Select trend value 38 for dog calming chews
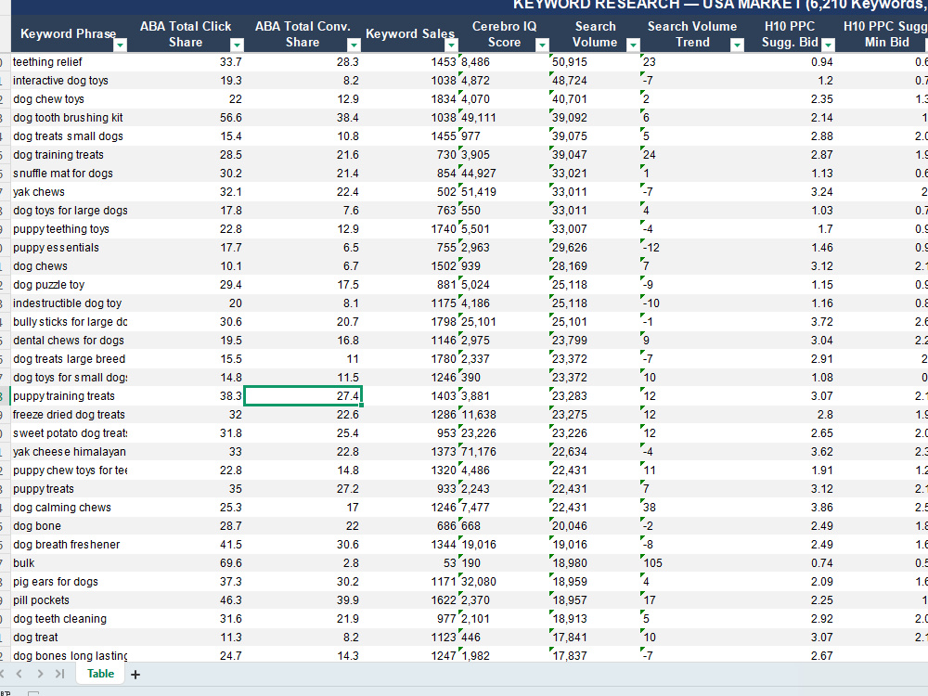Screen dimensions: 928x696 [692, 508]
